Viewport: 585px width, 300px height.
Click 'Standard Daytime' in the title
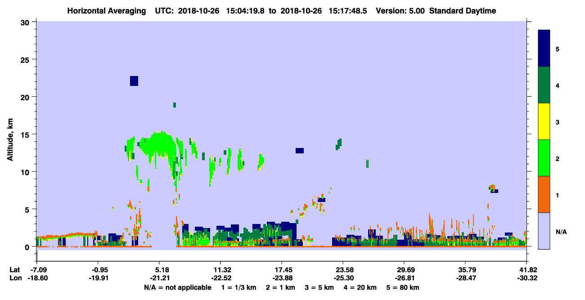click(462, 11)
